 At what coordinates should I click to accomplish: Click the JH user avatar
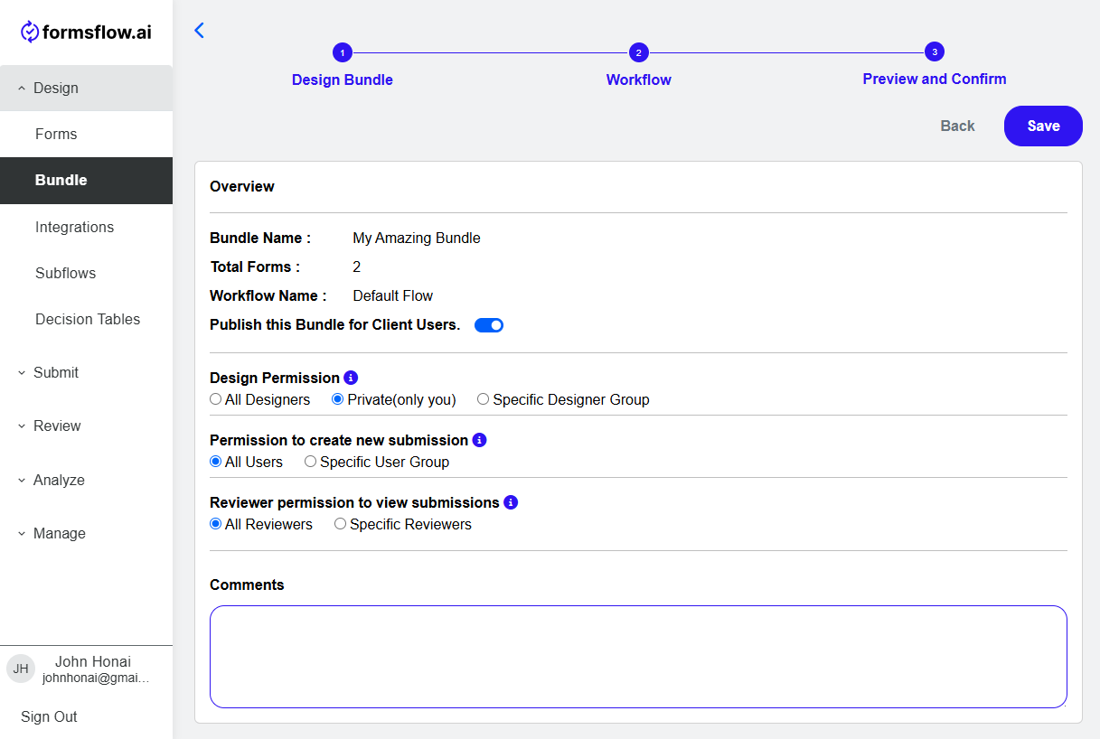(x=21, y=669)
